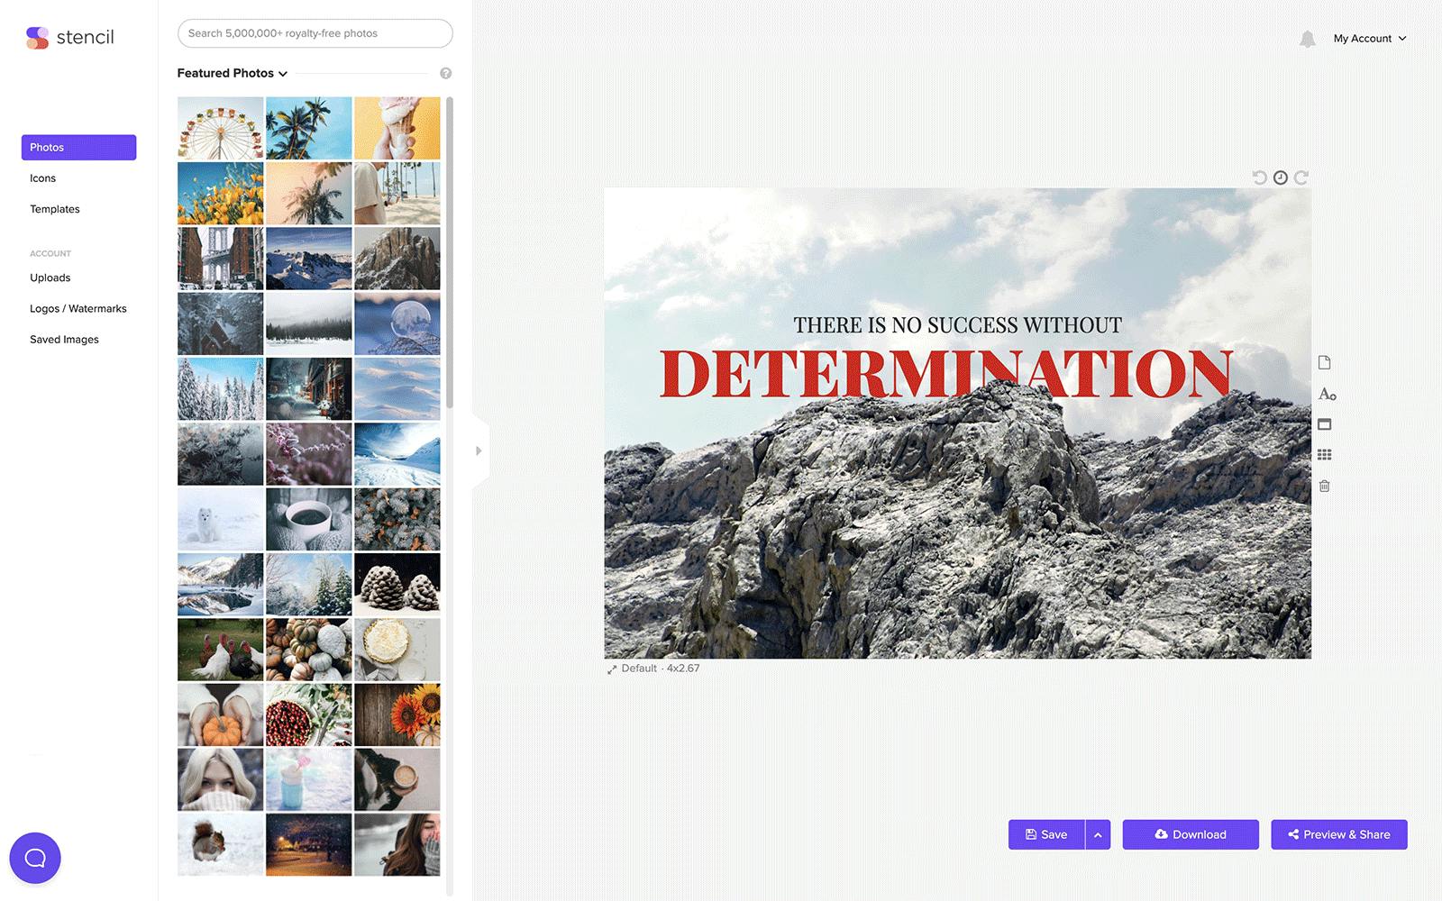Click the Save button
Image resolution: width=1442 pixels, height=901 pixels.
tap(1046, 834)
